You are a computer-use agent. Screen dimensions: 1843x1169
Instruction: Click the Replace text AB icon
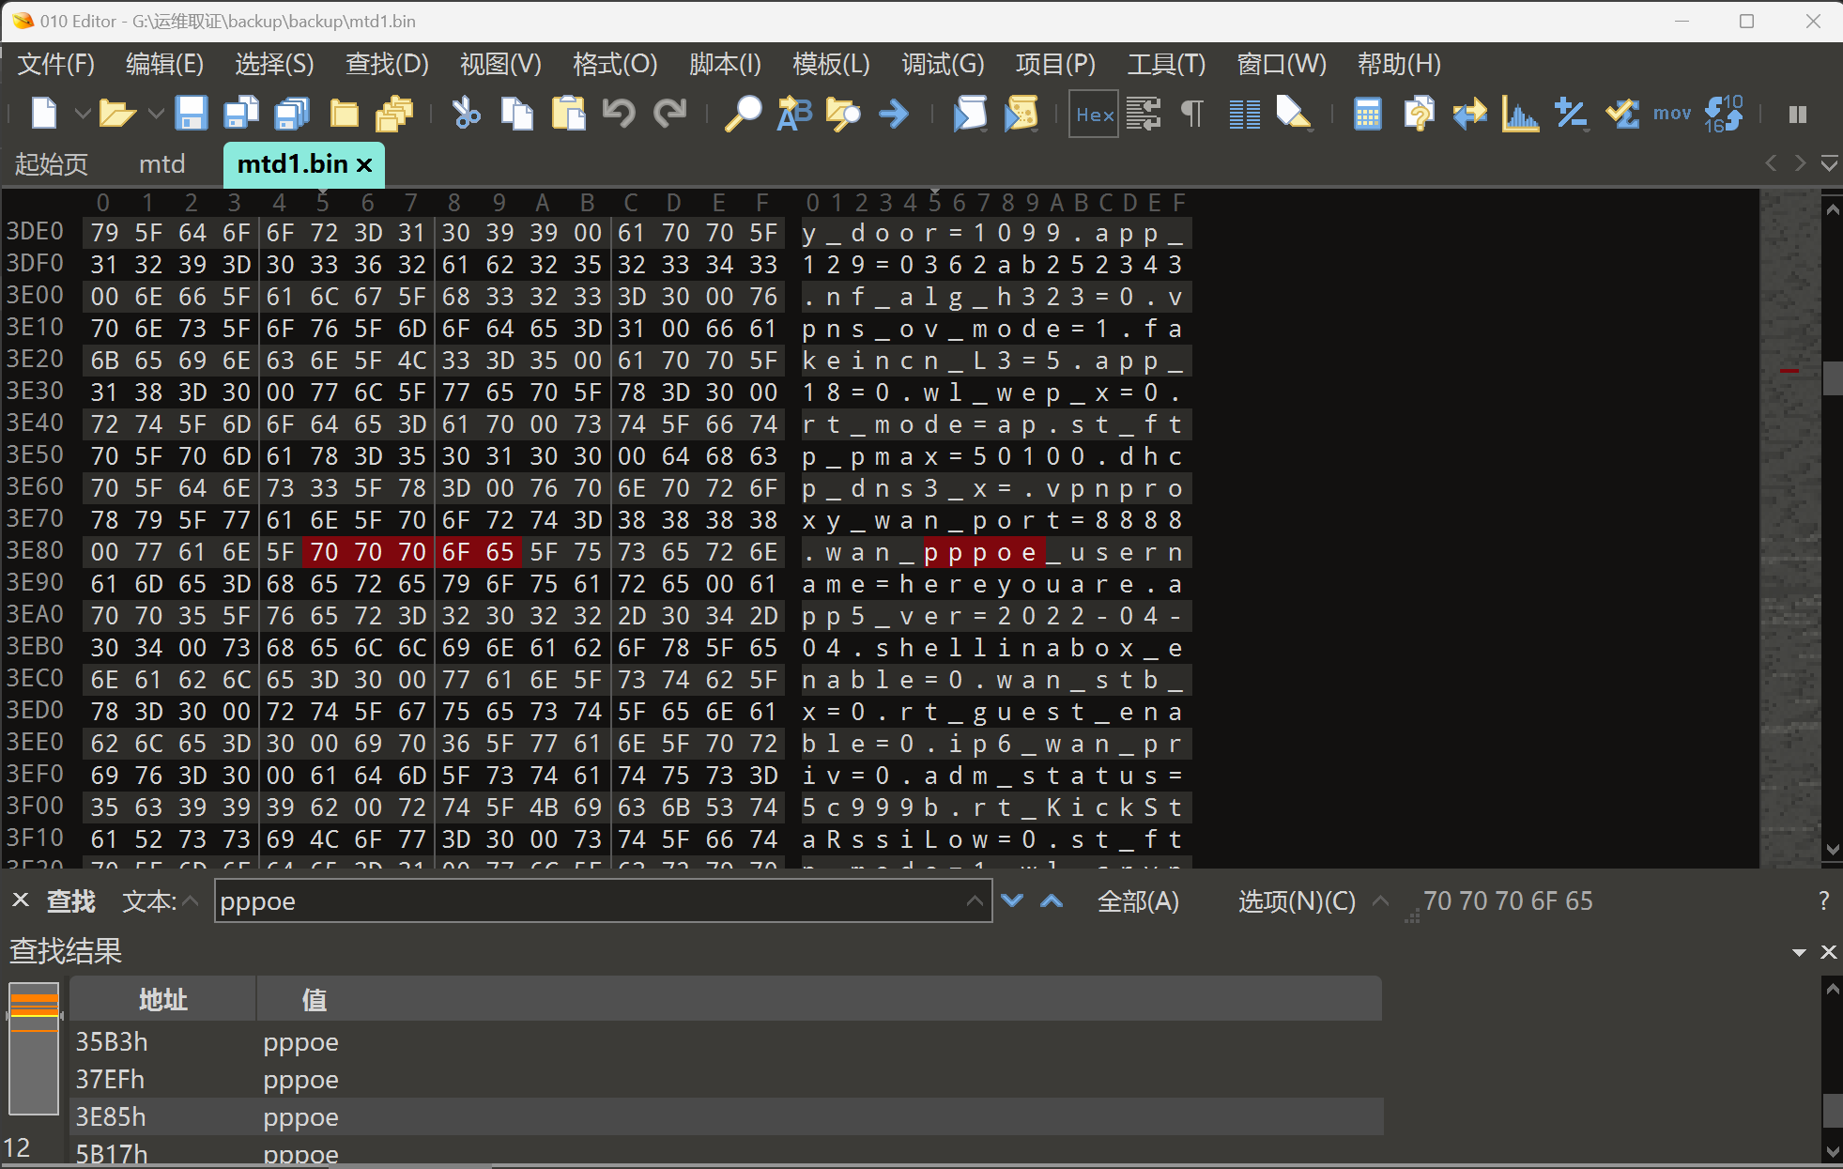[x=793, y=114]
